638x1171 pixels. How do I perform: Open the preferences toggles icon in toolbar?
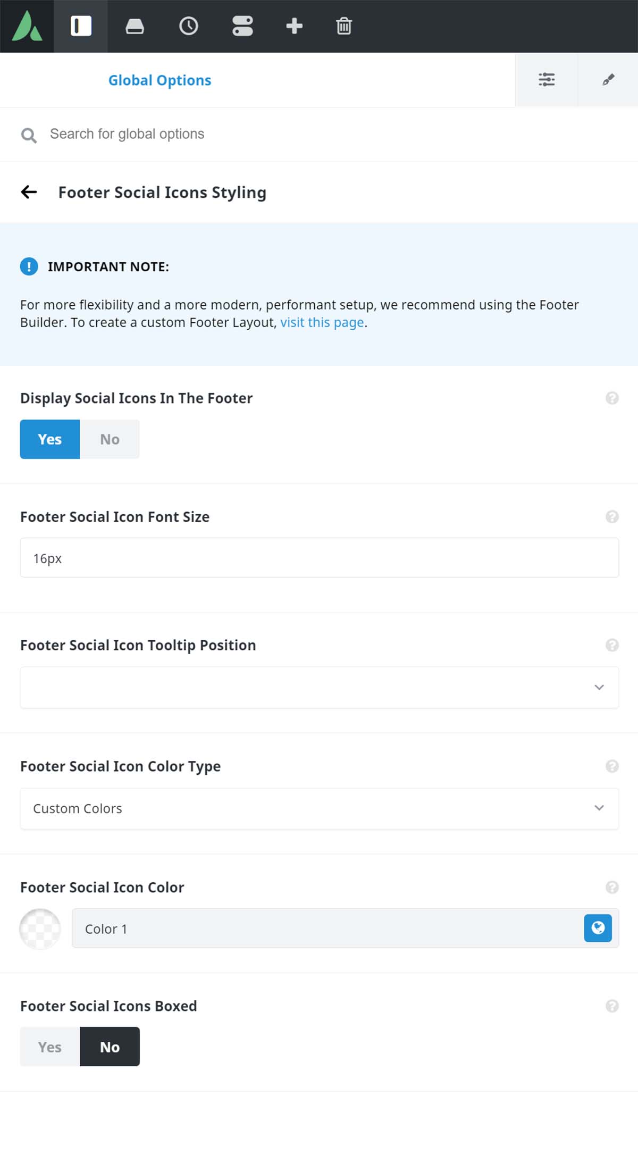242,26
